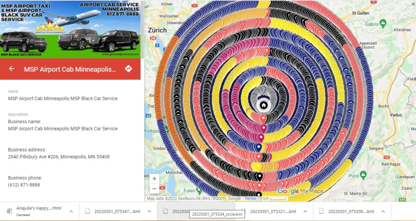Click the Pizol green mountain marker

tap(363, 175)
